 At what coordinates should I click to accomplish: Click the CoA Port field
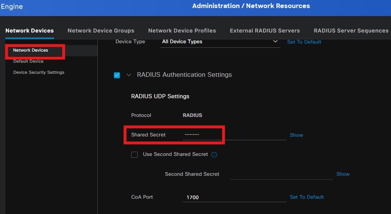[x=234, y=197]
